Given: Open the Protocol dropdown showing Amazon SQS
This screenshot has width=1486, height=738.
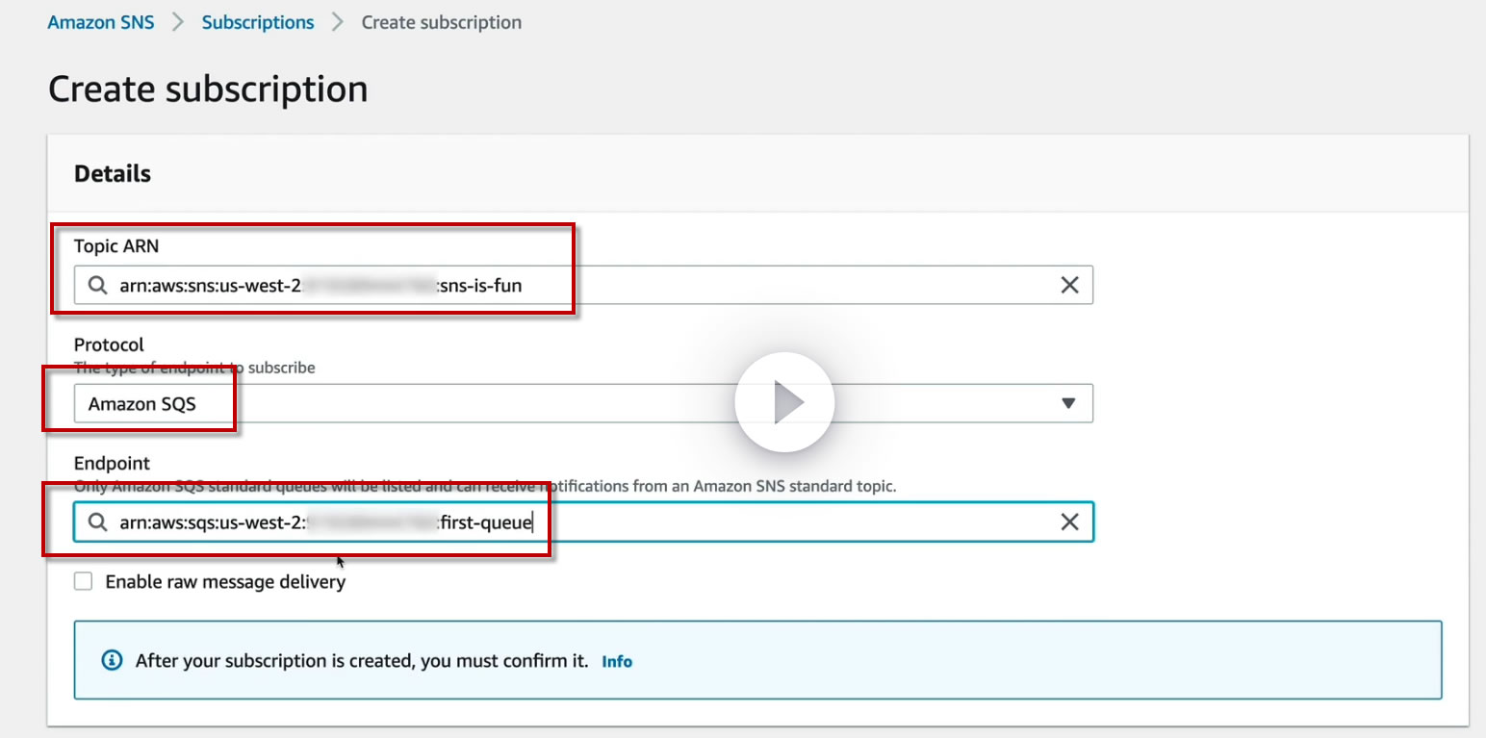Looking at the screenshot, I should click(x=583, y=403).
